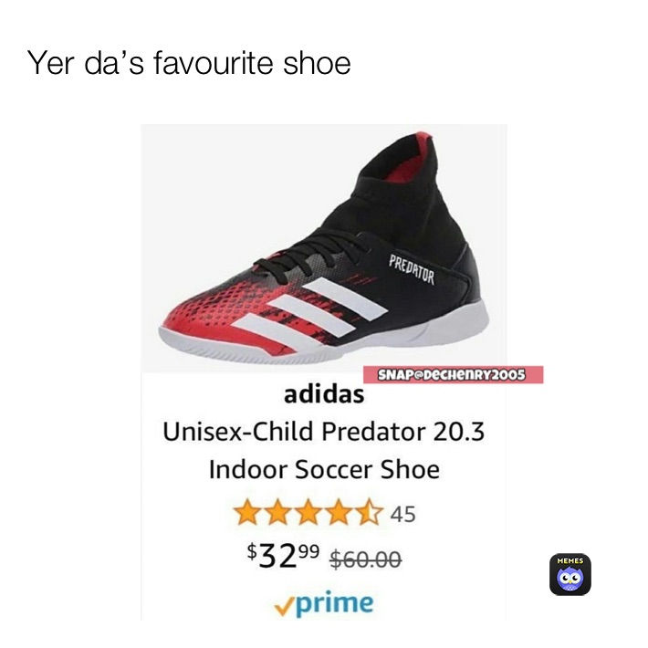Click the black laces on the shoe

click(x=306, y=253)
